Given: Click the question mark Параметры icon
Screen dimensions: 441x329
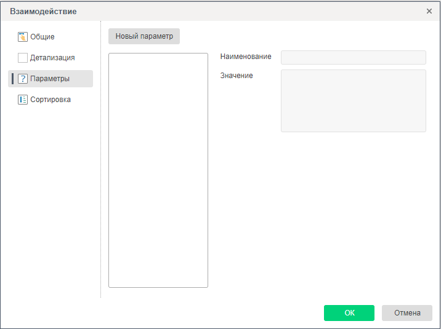Looking at the screenshot, I should coord(23,79).
